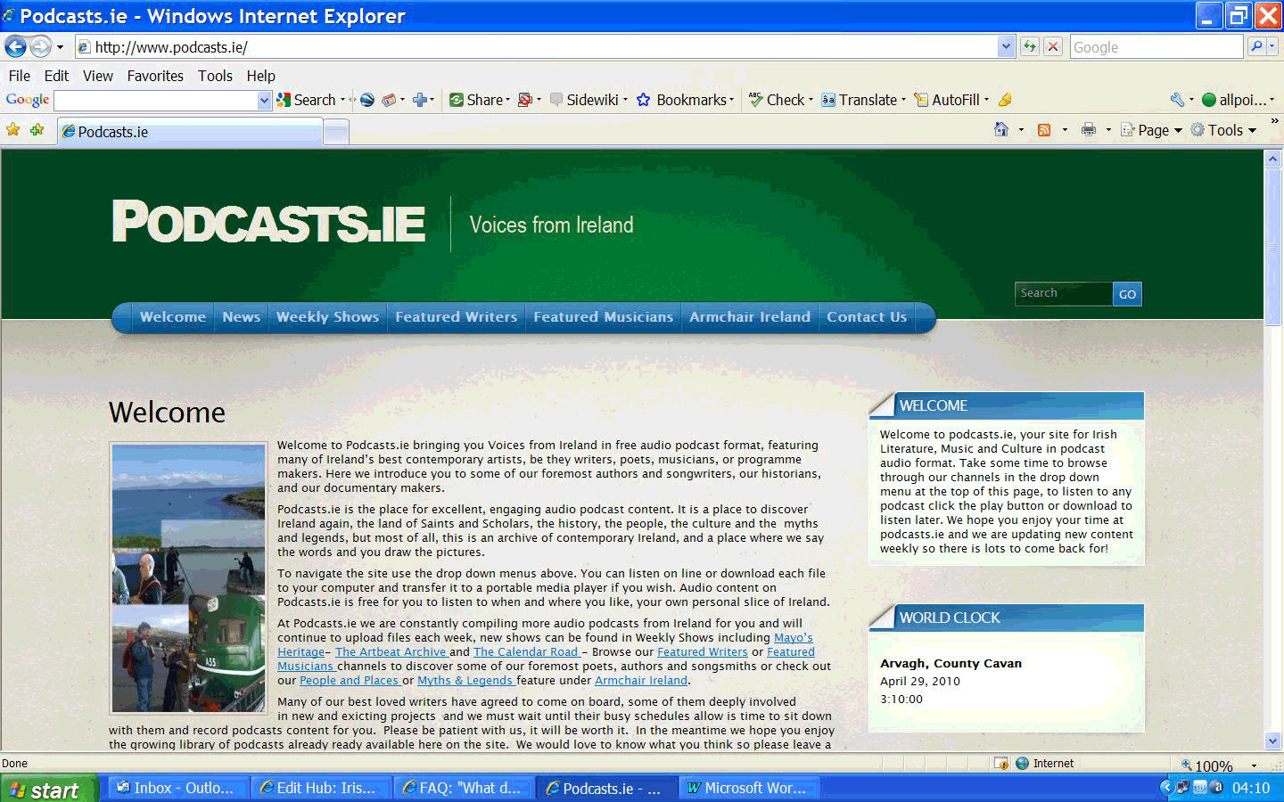Open the gear Tools dropdown in command bar
This screenshot has width=1284, height=802.
click(1223, 130)
